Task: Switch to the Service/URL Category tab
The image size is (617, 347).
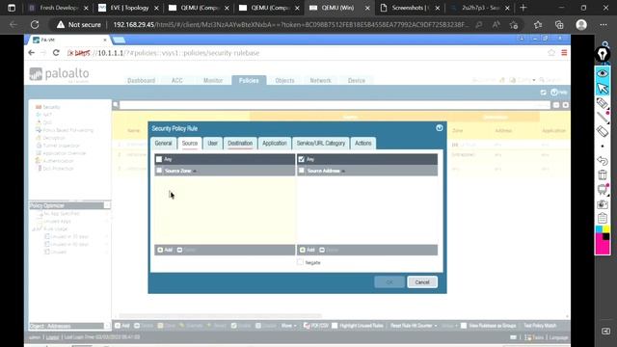Action: pyautogui.click(x=321, y=144)
